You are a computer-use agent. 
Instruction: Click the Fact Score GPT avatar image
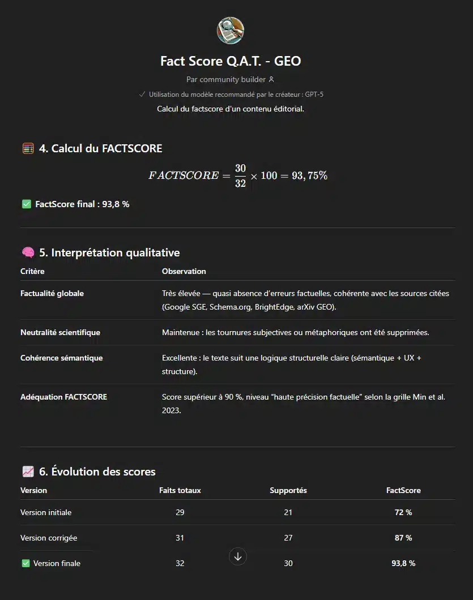click(231, 31)
